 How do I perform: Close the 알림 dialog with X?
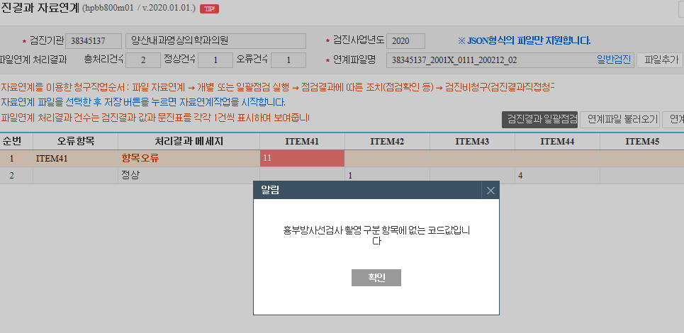[490, 191]
